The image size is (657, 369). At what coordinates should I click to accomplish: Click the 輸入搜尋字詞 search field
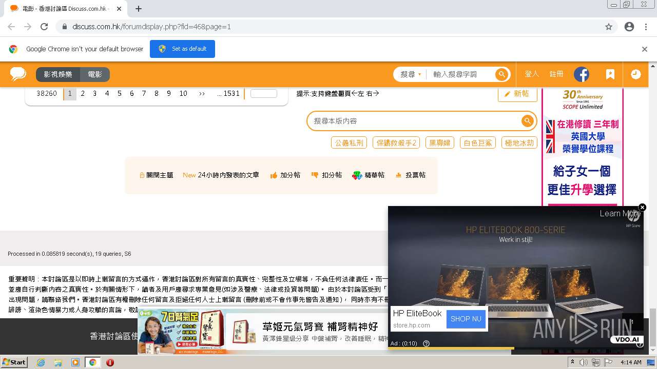click(x=461, y=74)
